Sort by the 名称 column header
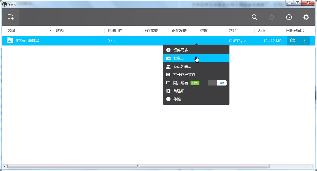 click(x=11, y=31)
